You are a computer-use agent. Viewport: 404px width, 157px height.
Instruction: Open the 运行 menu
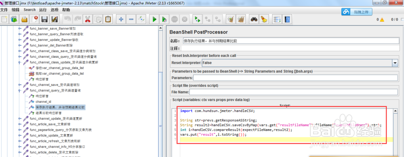[43, 10]
